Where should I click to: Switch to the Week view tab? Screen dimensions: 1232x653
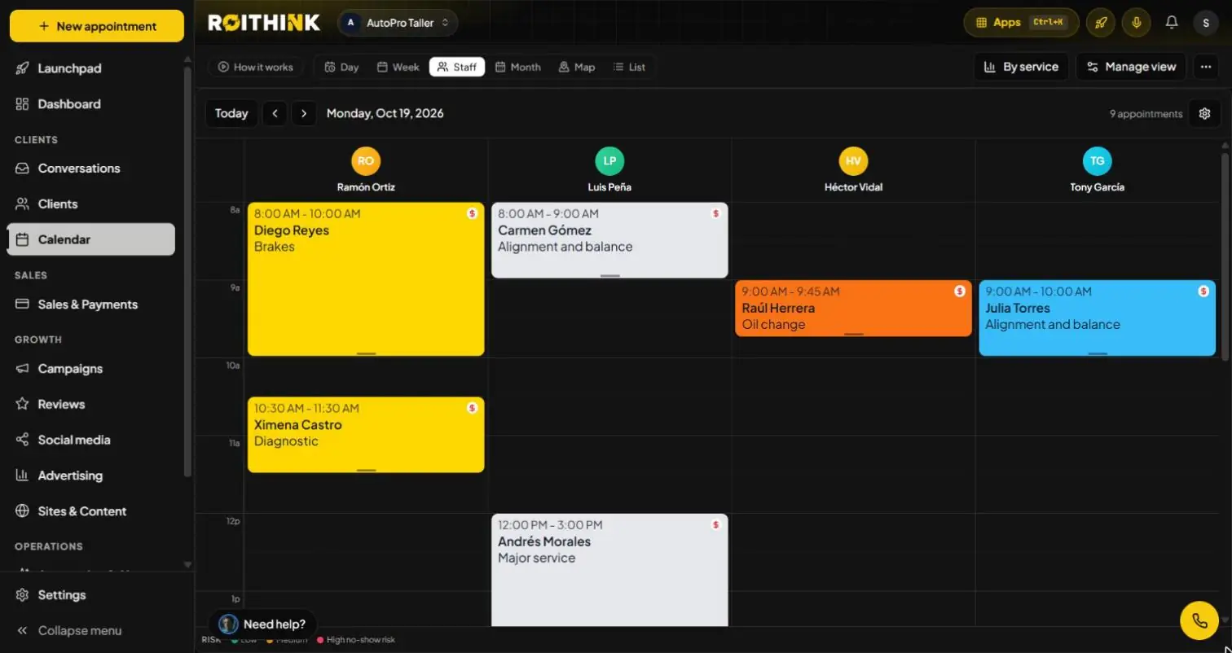click(x=398, y=67)
